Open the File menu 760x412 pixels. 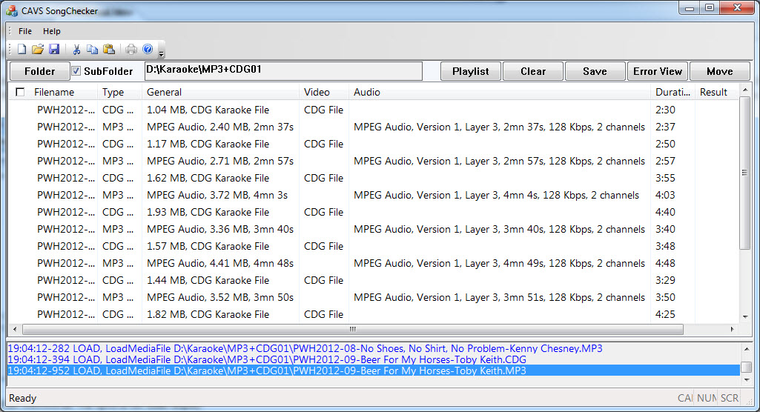click(x=25, y=31)
